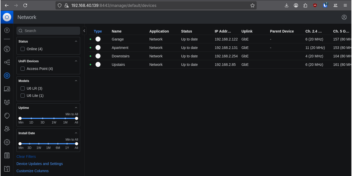The height and width of the screenshot is (176, 354).
Task: Sort by the Status column header
Action: 187,31
